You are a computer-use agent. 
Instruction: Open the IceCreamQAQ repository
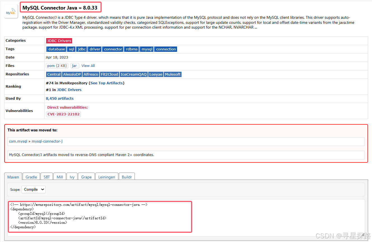point(134,75)
